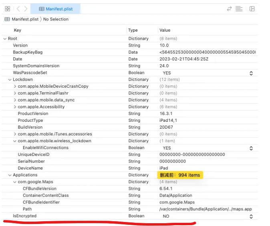Expand com.apple.mobile.data_sync entry
This screenshot has width=270, height=226.
15,100
